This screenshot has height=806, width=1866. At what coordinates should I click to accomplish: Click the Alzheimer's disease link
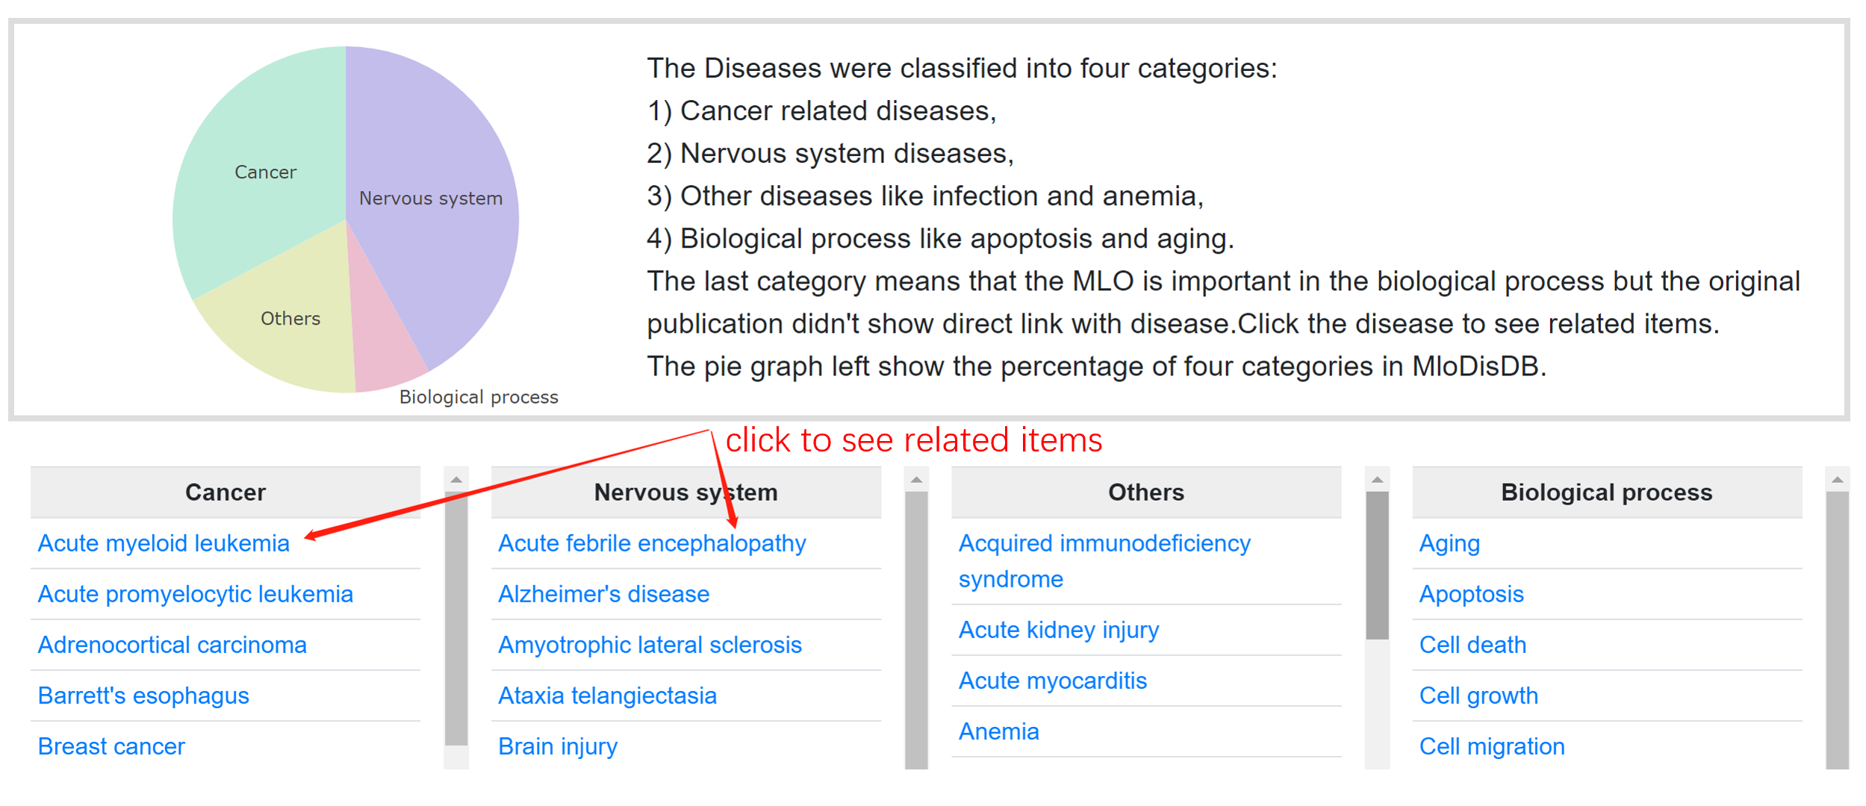click(603, 594)
